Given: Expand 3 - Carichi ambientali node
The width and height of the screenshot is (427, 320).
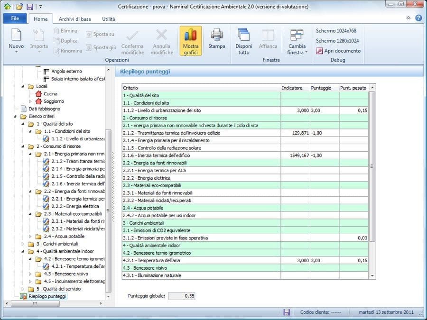Looking at the screenshot, I should pyautogui.click(x=23, y=244).
